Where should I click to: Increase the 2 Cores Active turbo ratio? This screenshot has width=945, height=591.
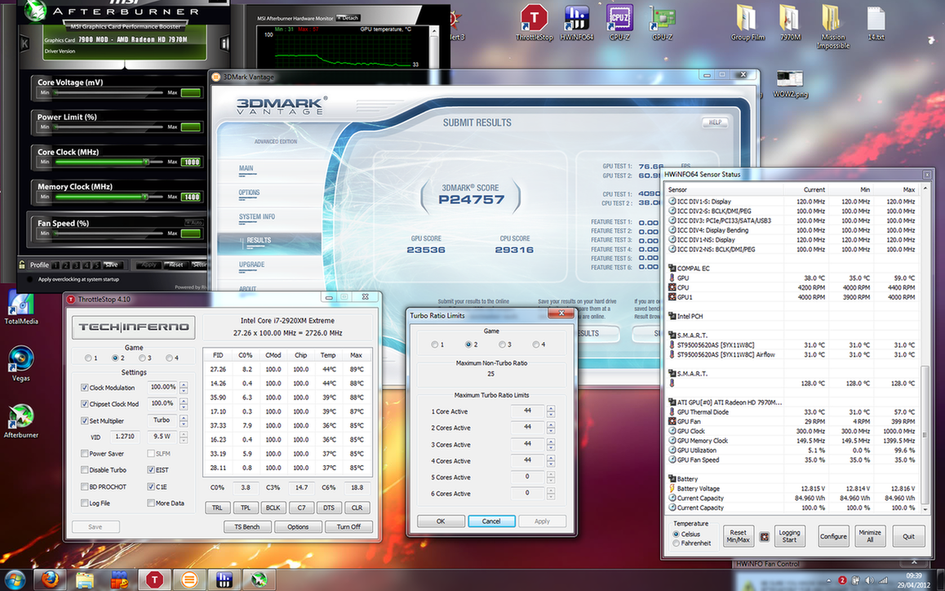(550, 425)
